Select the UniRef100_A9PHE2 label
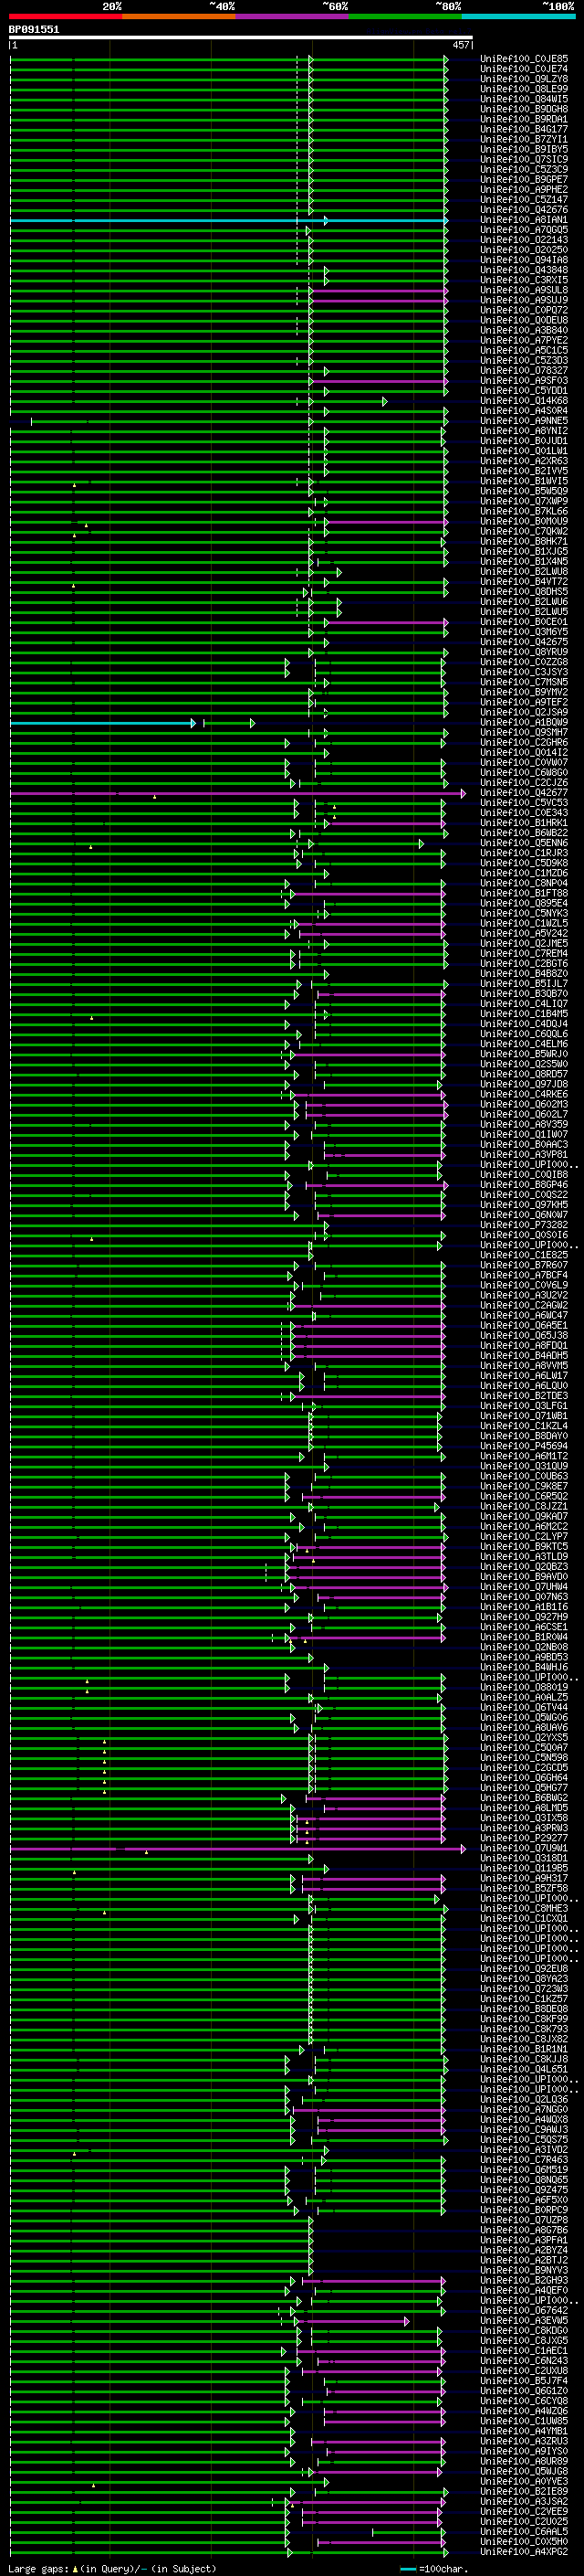This screenshot has width=584, height=2576. point(524,190)
